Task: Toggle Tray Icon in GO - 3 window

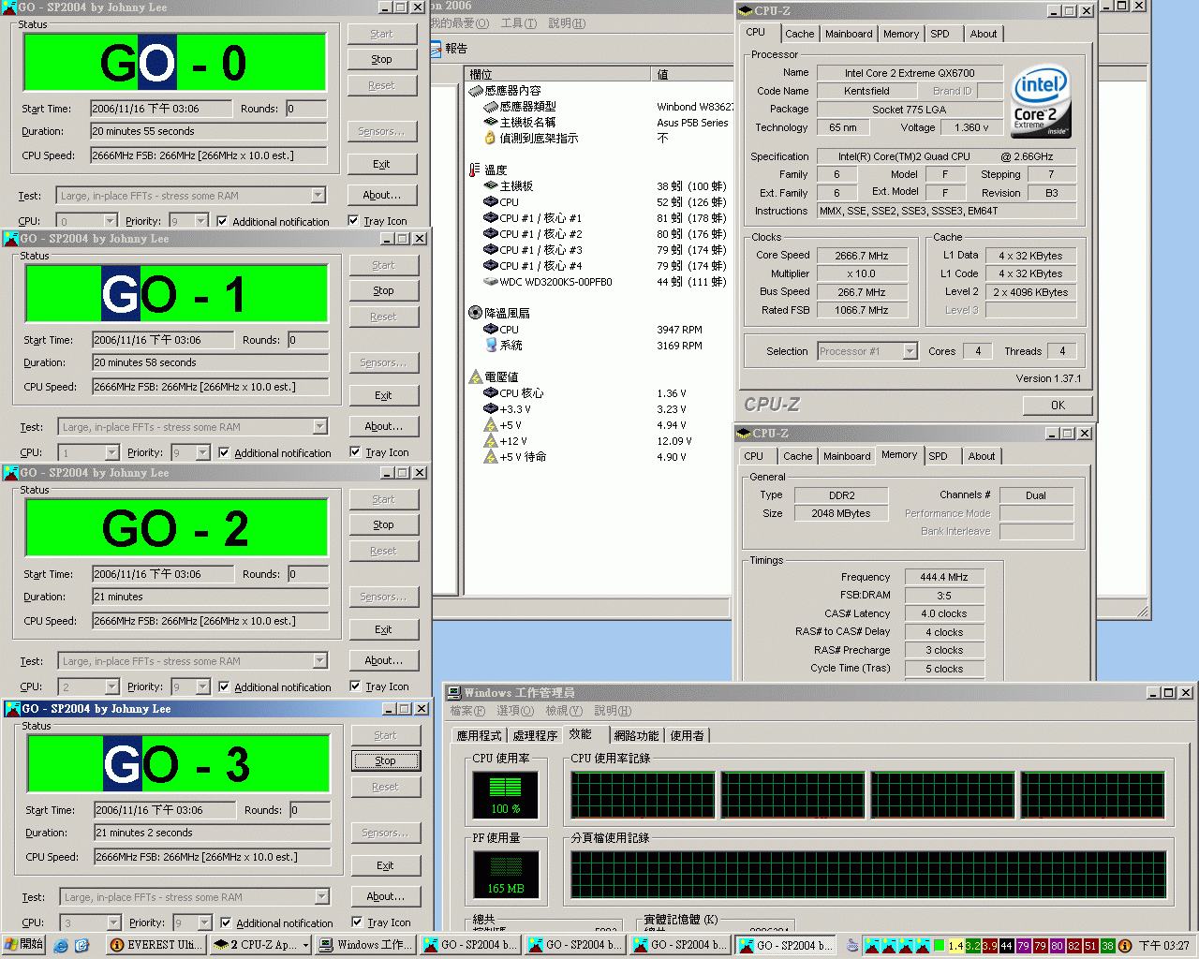Action: click(357, 922)
